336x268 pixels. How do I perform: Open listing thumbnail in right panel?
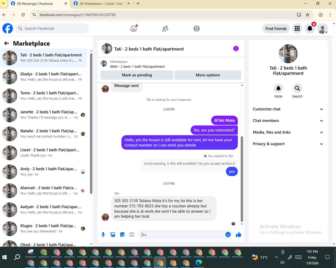point(288,54)
